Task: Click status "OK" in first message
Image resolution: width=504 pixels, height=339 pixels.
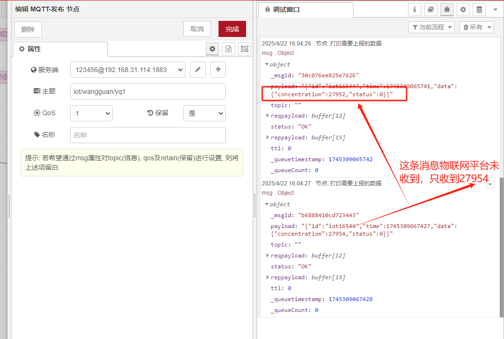Action: 304,127
